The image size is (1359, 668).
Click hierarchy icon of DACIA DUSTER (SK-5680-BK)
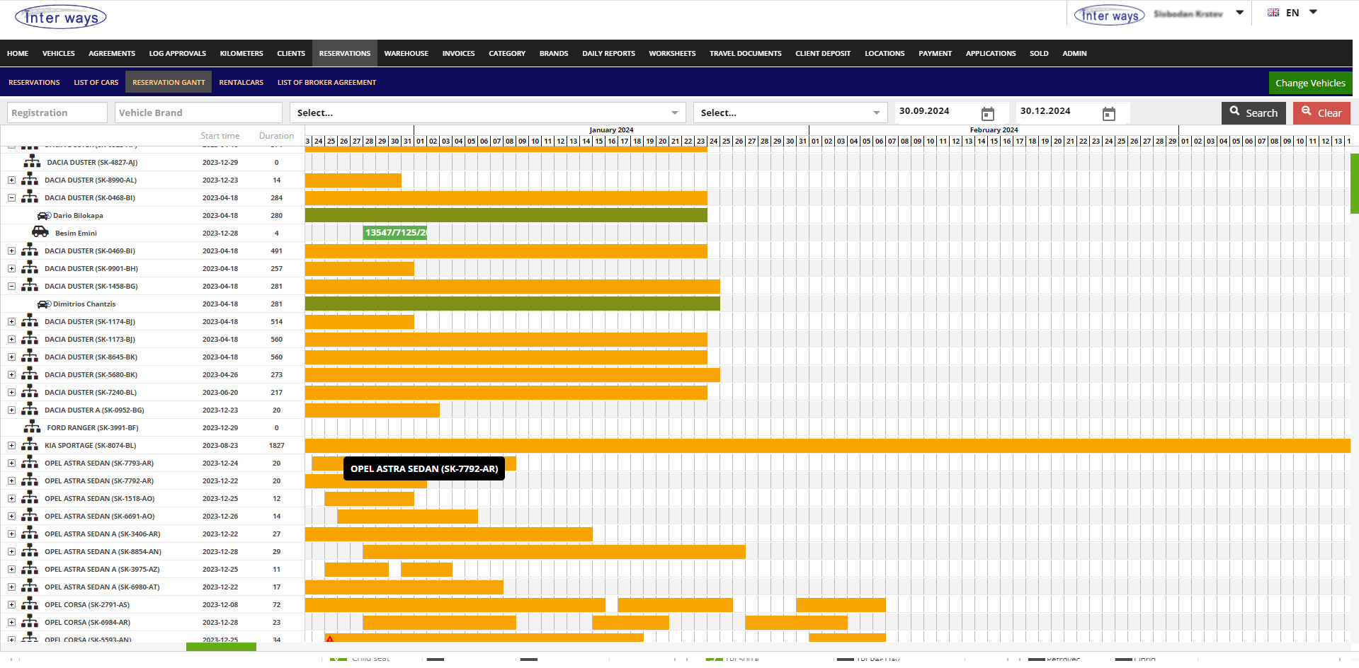(30, 374)
